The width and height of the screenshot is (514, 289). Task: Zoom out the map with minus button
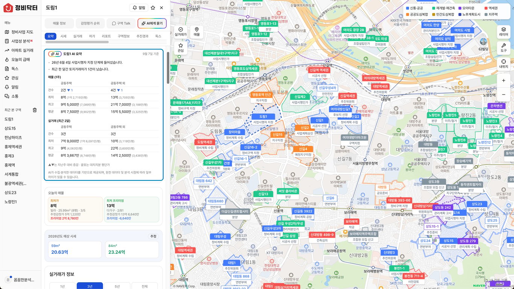(x=503, y=94)
